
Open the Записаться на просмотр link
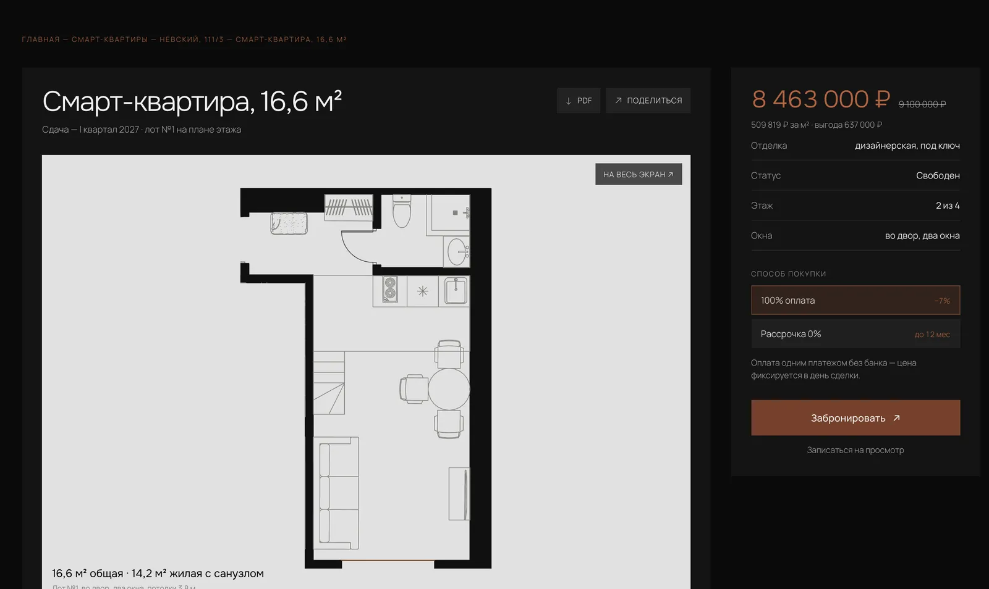855,450
